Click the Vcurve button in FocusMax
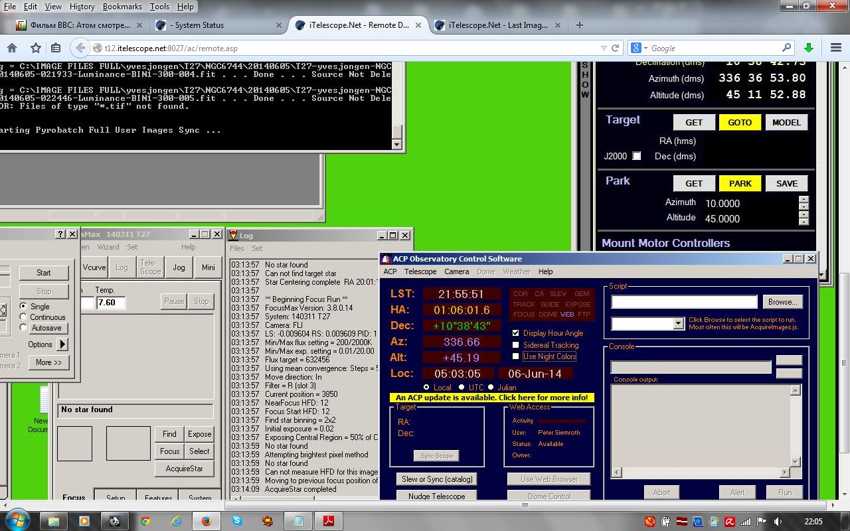Image resolution: width=850 pixels, height=531 pixels. tap(94, 267)
